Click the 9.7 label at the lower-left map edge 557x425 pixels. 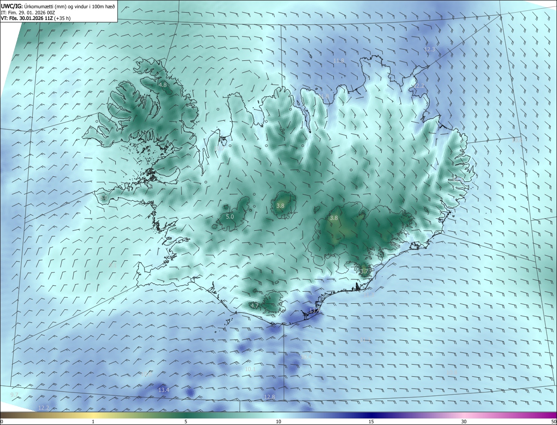click(14, 395)
